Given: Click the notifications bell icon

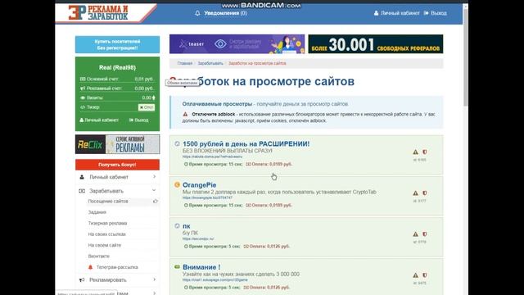Looking at the screenshot, I should pyautogui.click(x=197, y=13).
